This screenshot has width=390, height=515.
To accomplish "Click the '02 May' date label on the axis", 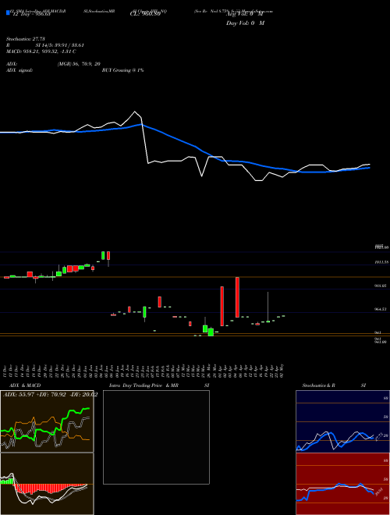I will (x=283, y=369).
